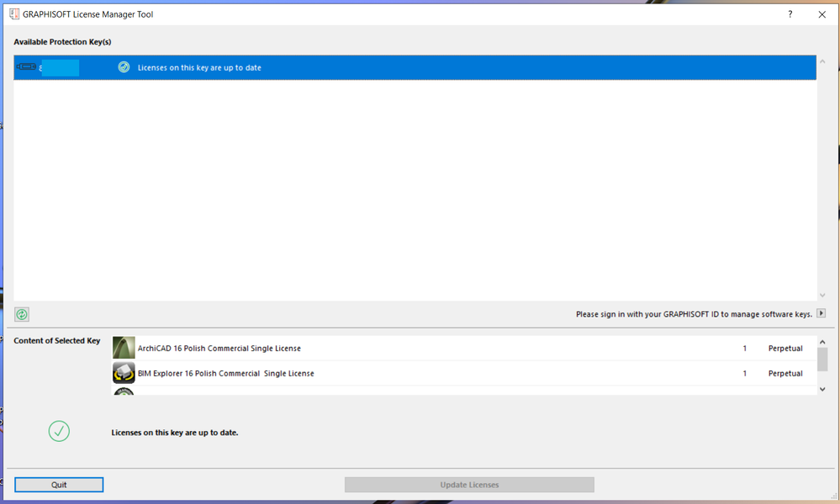
Task: Open the help question mark button
Action: point(790,14)
